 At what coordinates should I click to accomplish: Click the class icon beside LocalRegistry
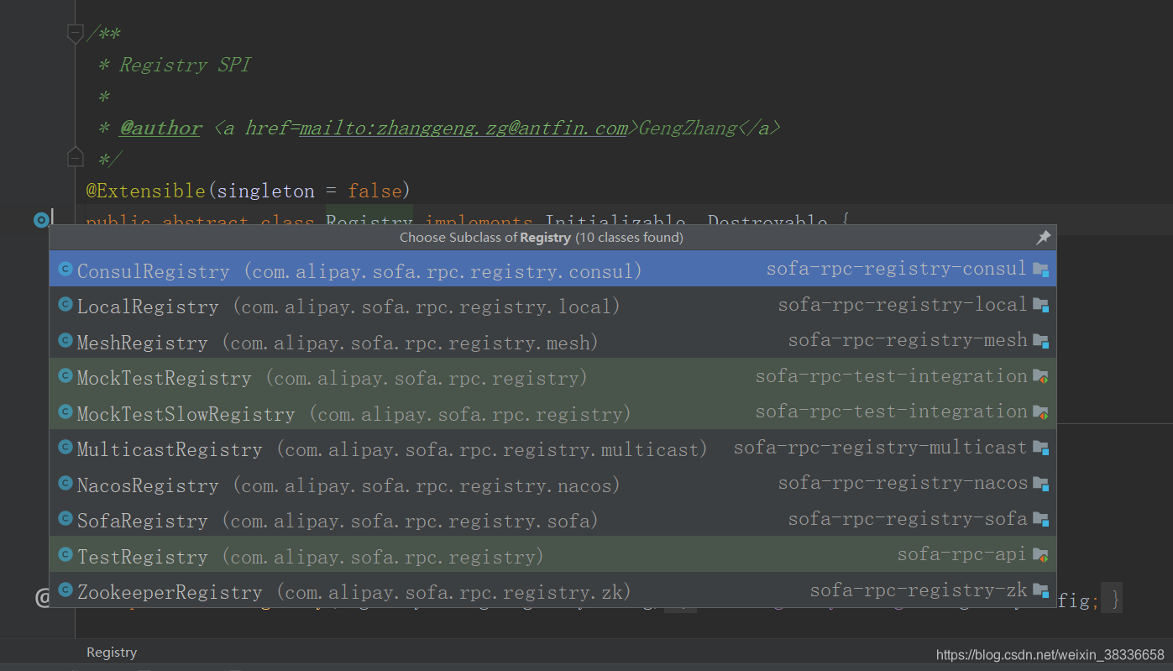[x=65, y=305]
